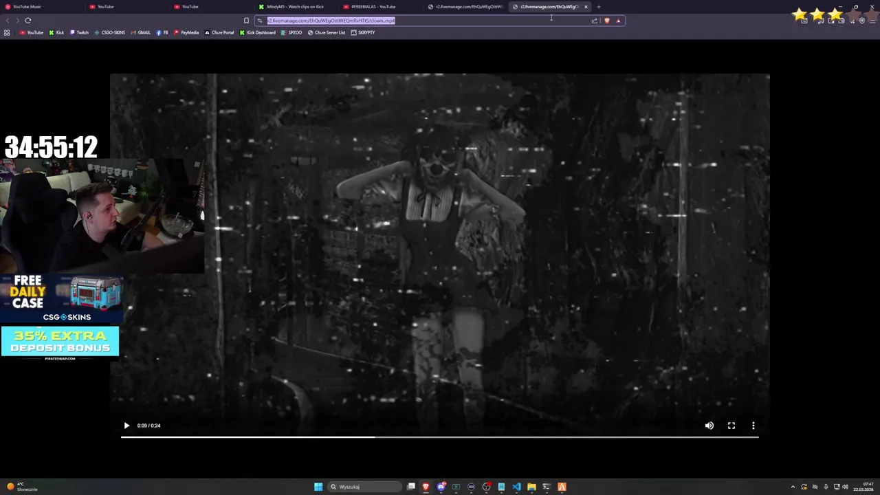Open the Cfx.re Server List bookmark
The height and width of the screenshot is (495, 880).
(x=327, y=32)
